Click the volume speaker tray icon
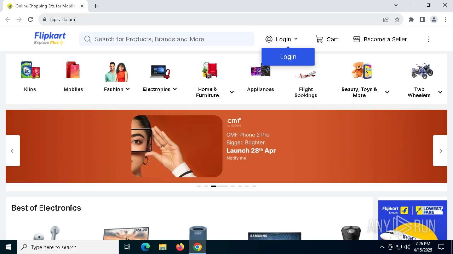This screenshot has width=453, height=254. (x=407, y=247)
